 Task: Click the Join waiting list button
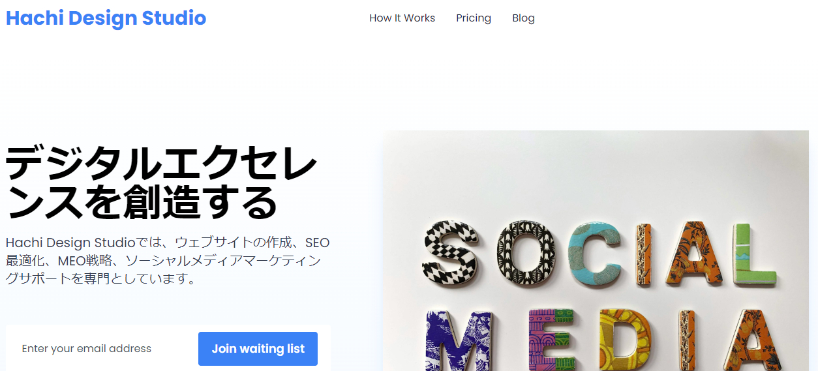258,349
